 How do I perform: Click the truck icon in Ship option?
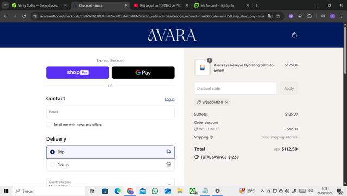168,151
